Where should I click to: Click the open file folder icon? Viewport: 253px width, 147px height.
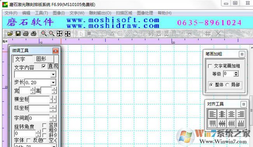click(10, 34)
